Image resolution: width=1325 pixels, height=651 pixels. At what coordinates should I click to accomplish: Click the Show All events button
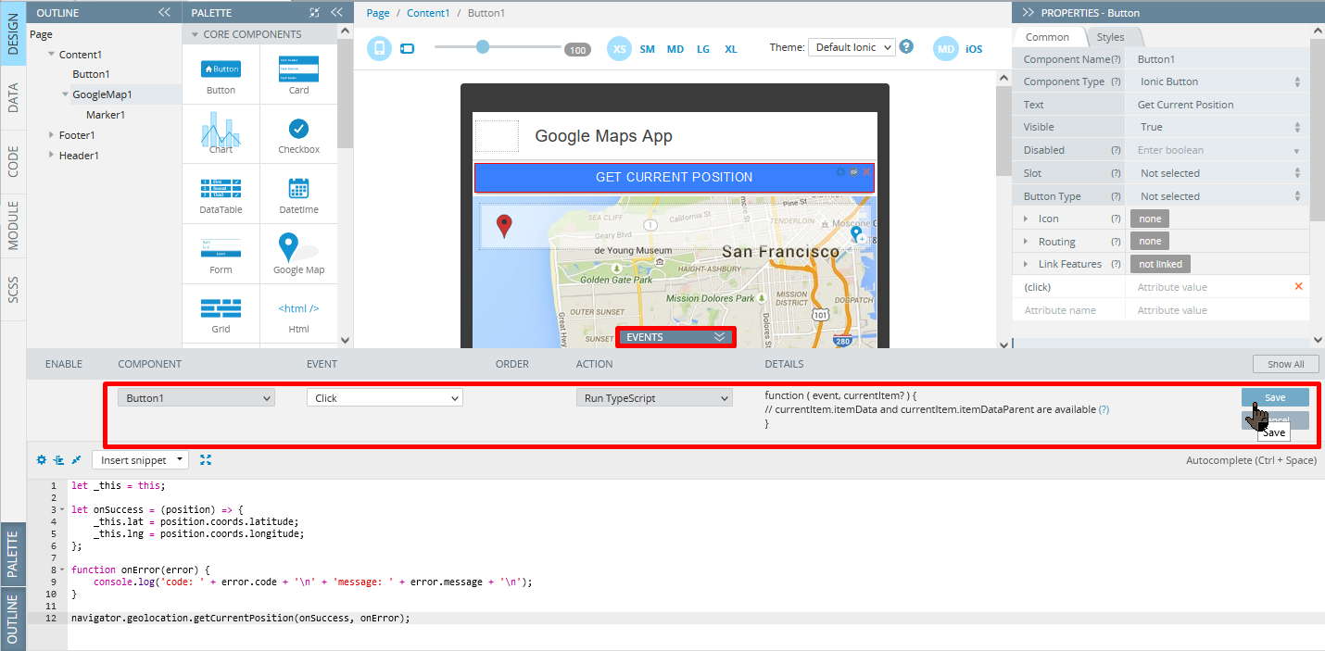click(1285, 364)
